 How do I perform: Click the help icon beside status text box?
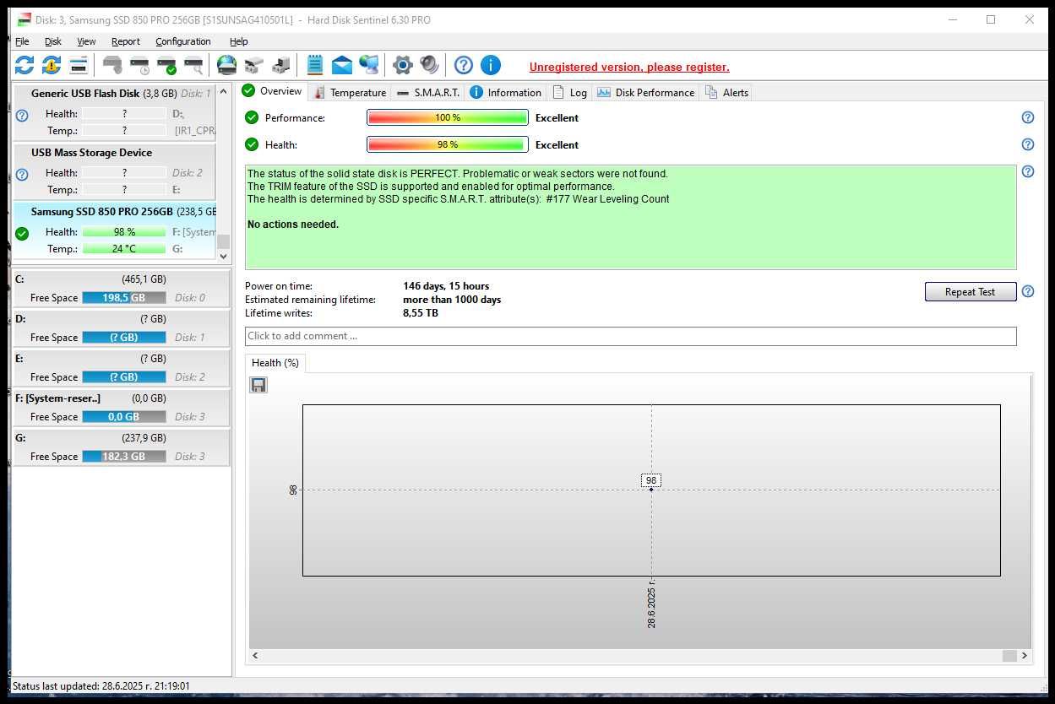pos(1028,171)
